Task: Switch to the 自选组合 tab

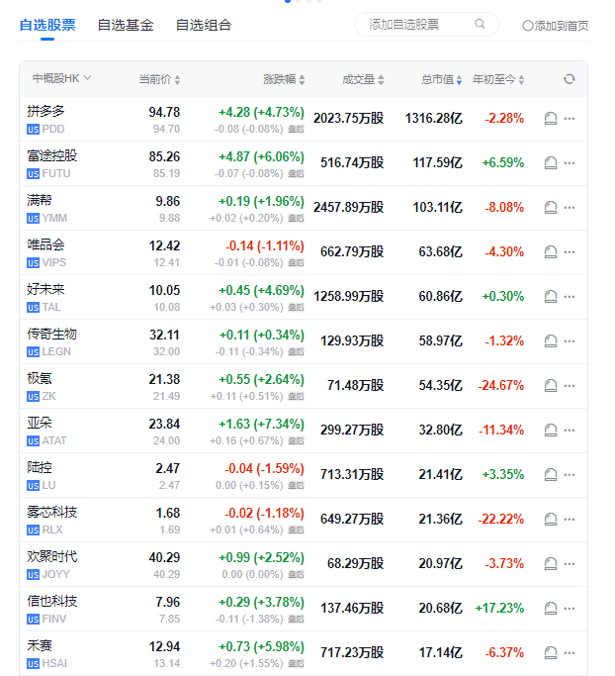Action: 204,25
